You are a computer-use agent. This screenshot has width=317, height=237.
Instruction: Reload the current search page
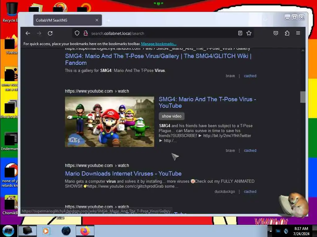pos(50,33)
